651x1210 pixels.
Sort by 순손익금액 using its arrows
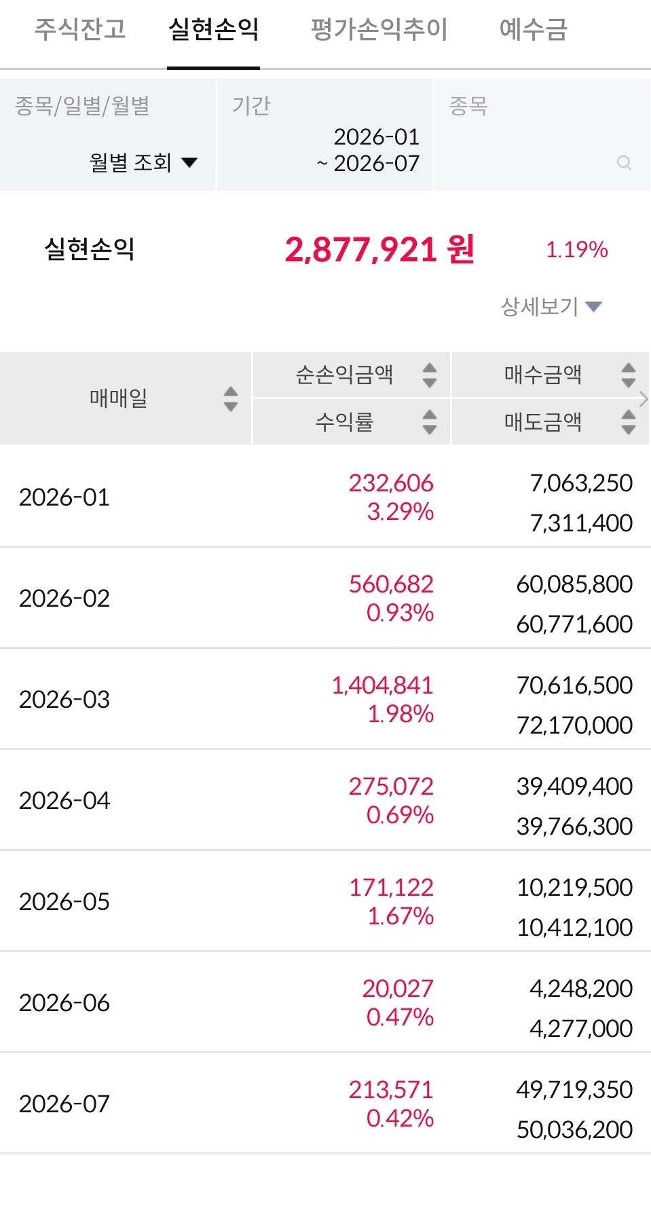point(429,375)
